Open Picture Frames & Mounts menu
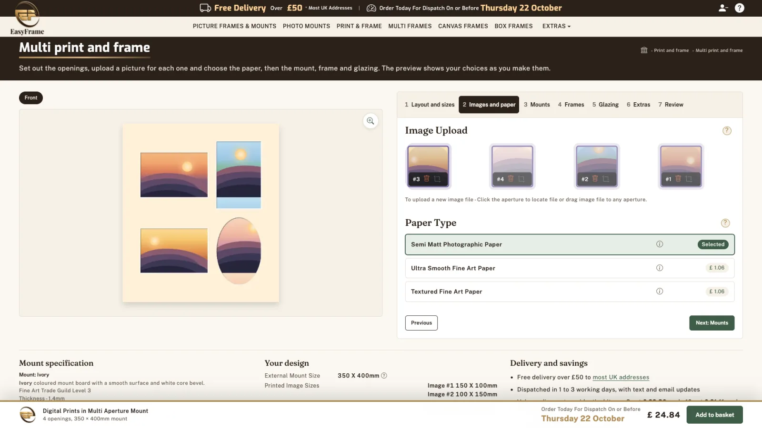 pos(234,26)
